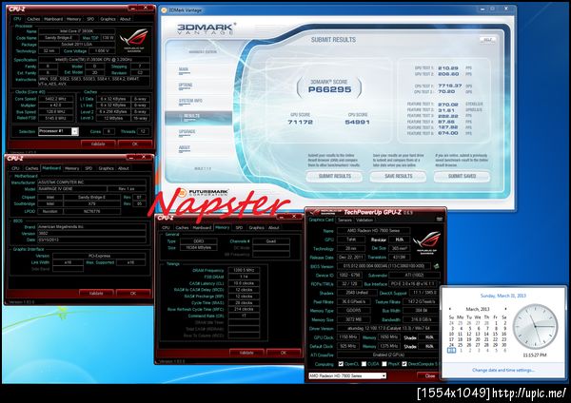Open the March, 2013 month header

pyautogui.click(x=478, y=309)
